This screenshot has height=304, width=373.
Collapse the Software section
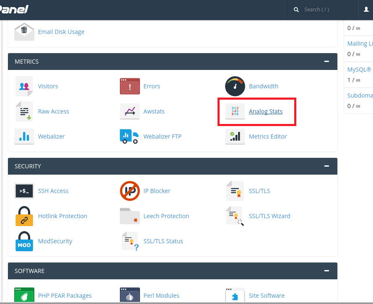pyautogui.click(x=326, y=271)
